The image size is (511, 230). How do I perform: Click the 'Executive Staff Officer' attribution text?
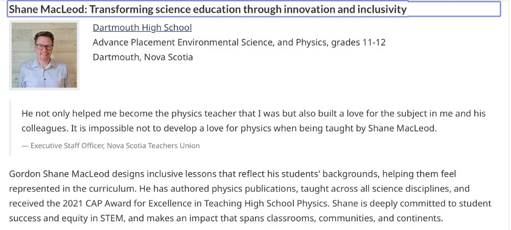tap(67, 146)
